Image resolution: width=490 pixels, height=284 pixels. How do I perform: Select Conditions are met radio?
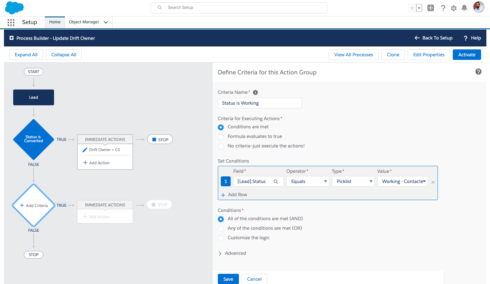pyautogui.click(x=221, y=127)
